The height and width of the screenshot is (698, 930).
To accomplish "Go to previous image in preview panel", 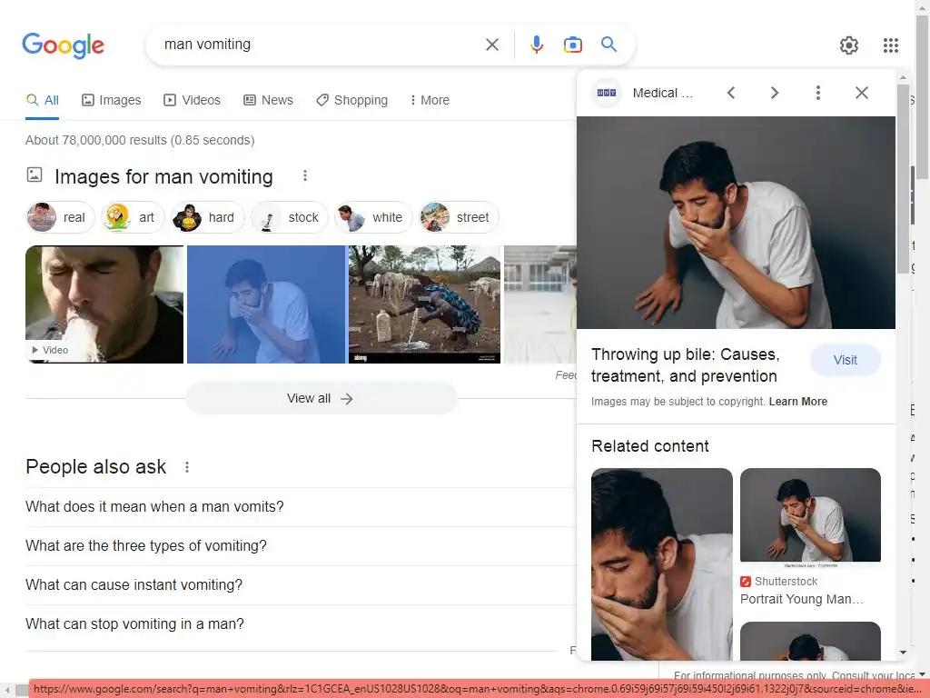I will 731,93.
